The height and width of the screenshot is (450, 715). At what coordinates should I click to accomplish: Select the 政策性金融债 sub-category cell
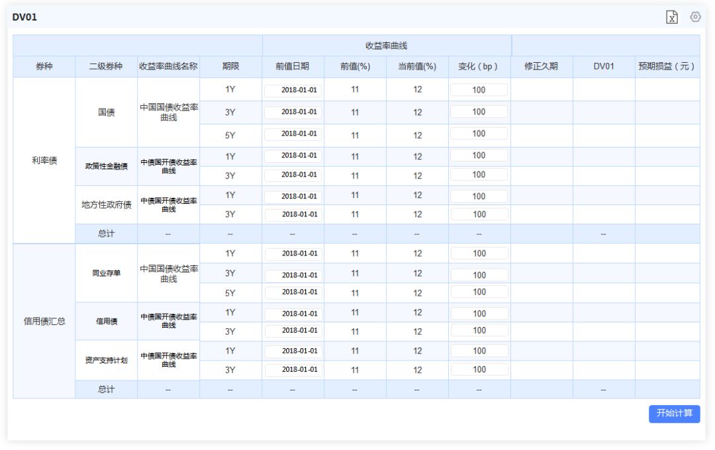(x=106, y=166)
